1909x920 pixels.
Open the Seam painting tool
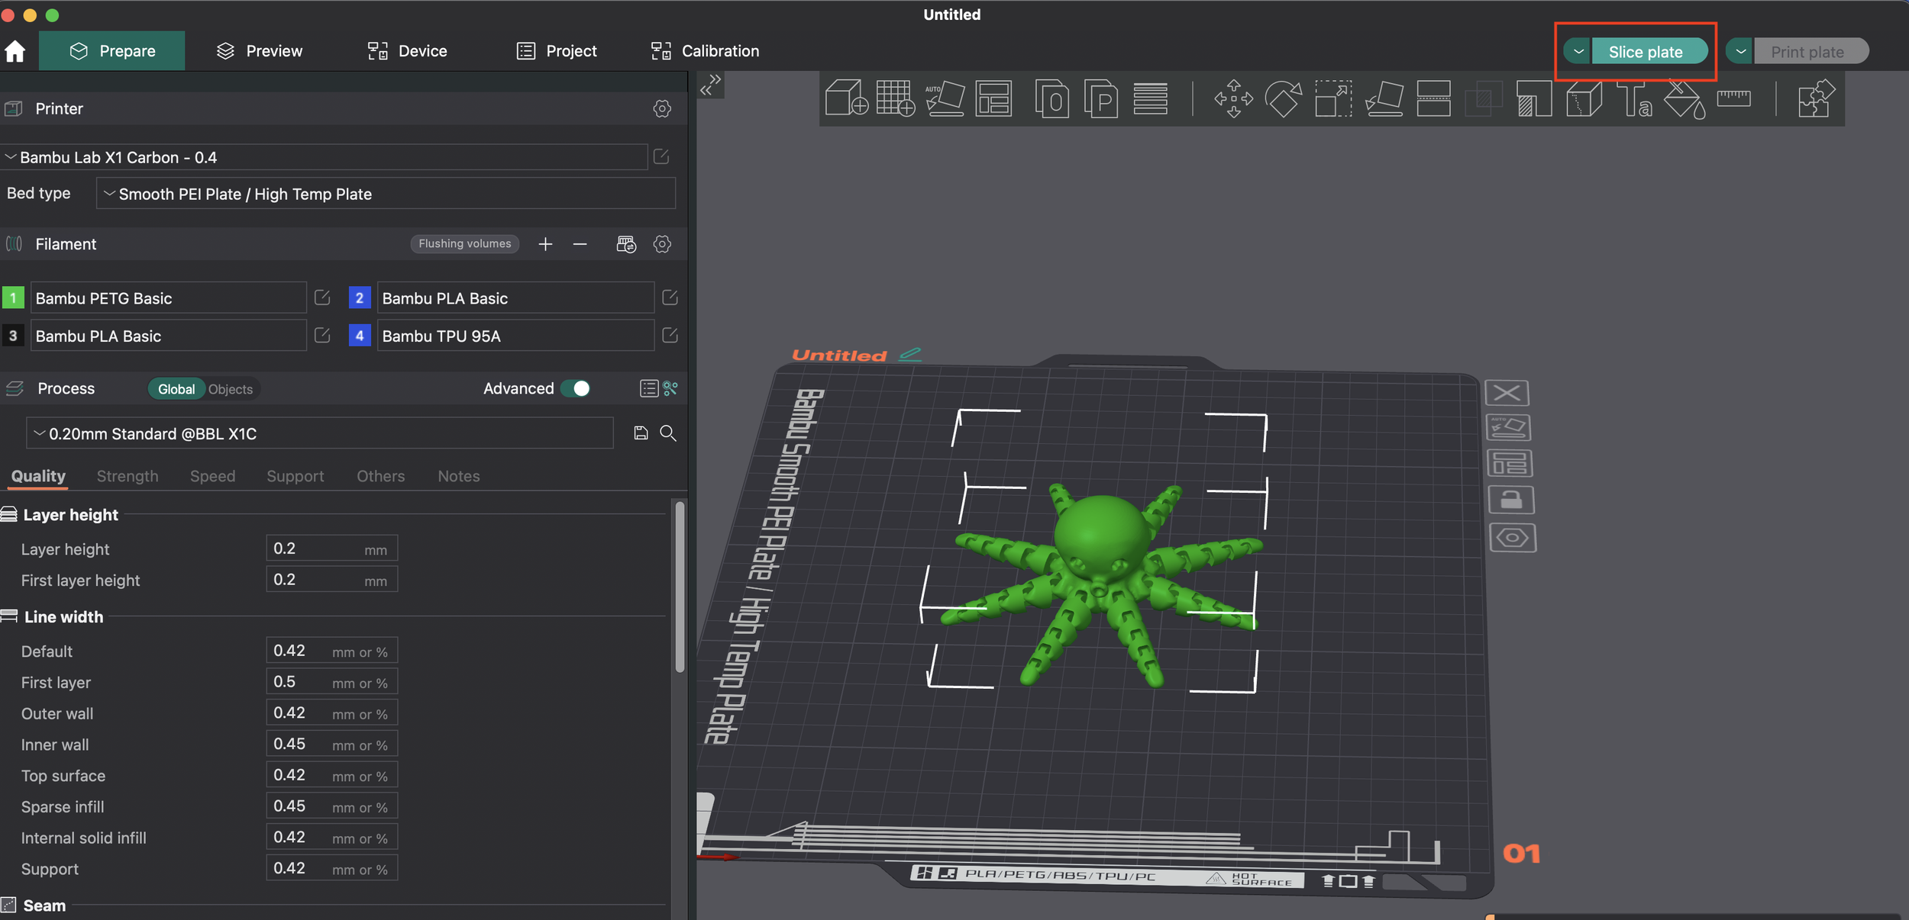click(x=1584, y=98)
